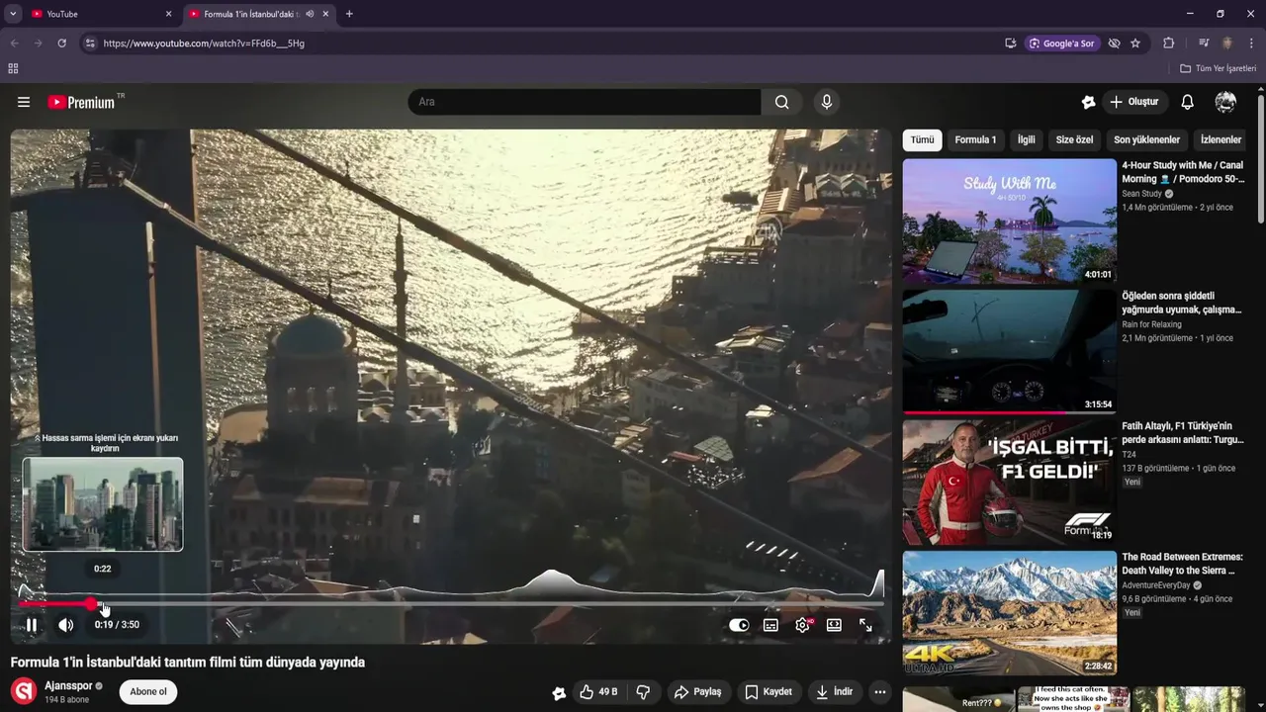Image resolution: width=1266 pixels, height=712 pixels.
Task: Pause the video
Action: [x=32, y=625]
